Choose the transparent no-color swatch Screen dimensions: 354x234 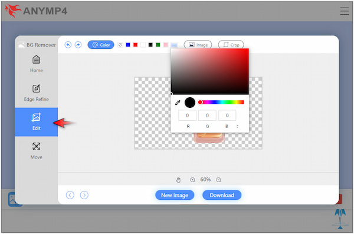(120, 45)
